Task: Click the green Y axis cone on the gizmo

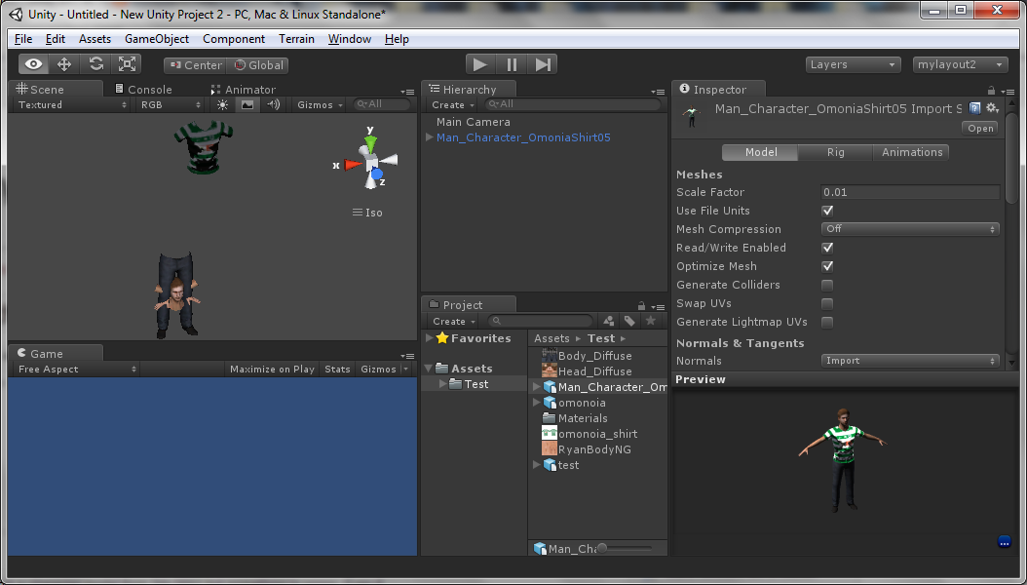Action: tap(370, 144)
